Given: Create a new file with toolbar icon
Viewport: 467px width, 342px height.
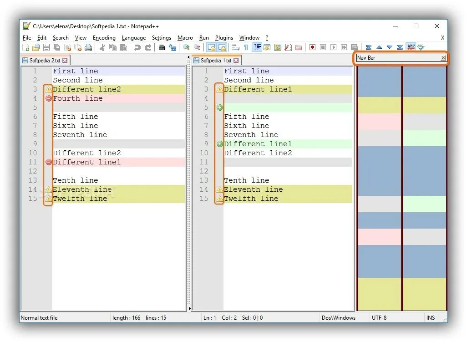Looking at the screenshot, I should coord(26,47).
